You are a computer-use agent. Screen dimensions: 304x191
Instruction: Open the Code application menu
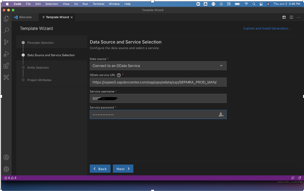point(18,4)
